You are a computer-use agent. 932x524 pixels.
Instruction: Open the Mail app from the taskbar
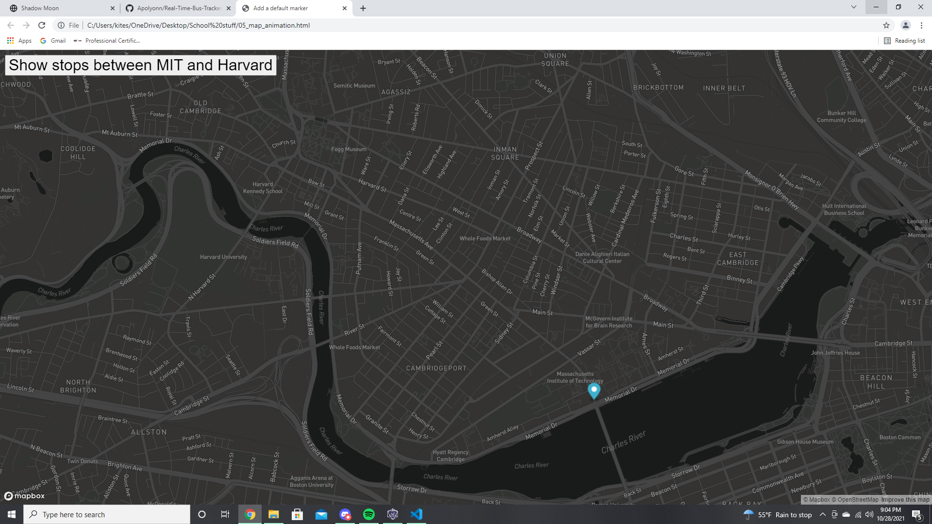pyautogui.click(x=321, y=514)
